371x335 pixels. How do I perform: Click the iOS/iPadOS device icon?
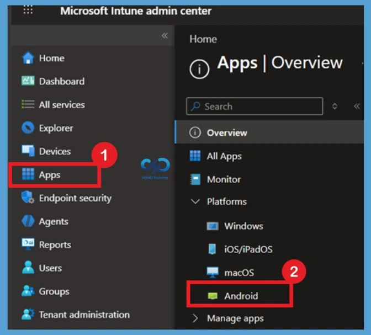212,249
